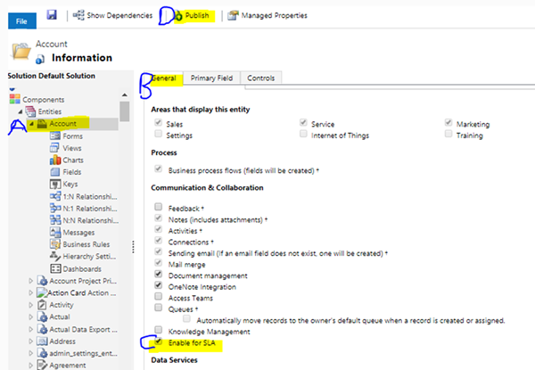Check the Knowledge Management option
Viewport: 535px width, 370px height.
[158, 332]
